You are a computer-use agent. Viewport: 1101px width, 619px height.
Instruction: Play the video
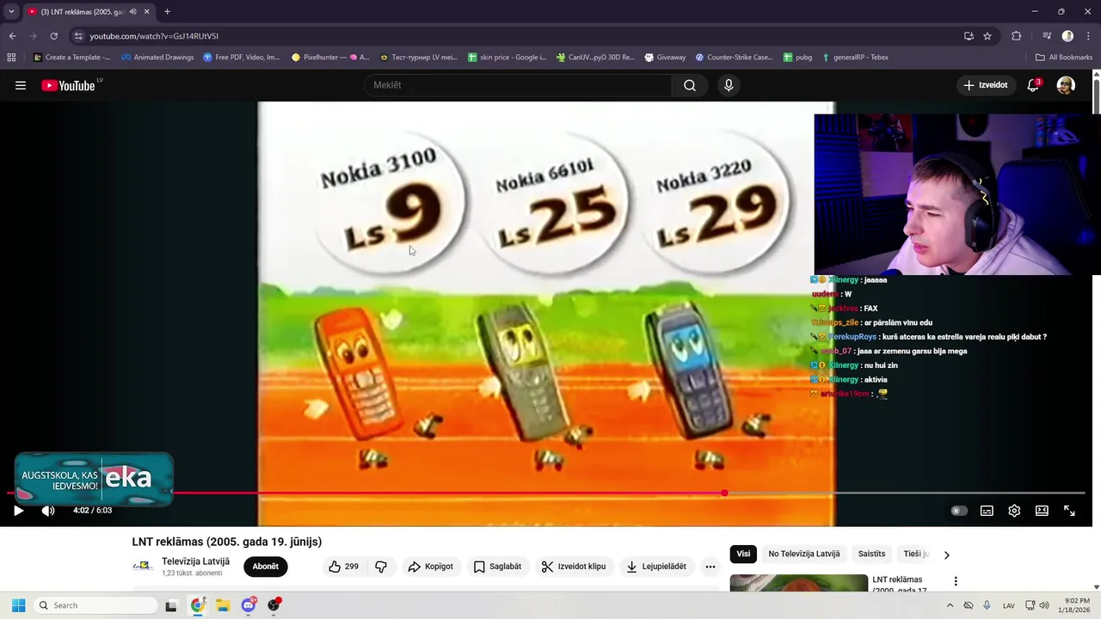[x=18, y=511]
